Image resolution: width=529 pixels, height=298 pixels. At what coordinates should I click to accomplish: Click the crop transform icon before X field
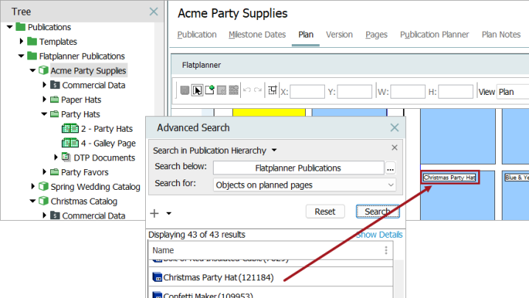(273, 90)
